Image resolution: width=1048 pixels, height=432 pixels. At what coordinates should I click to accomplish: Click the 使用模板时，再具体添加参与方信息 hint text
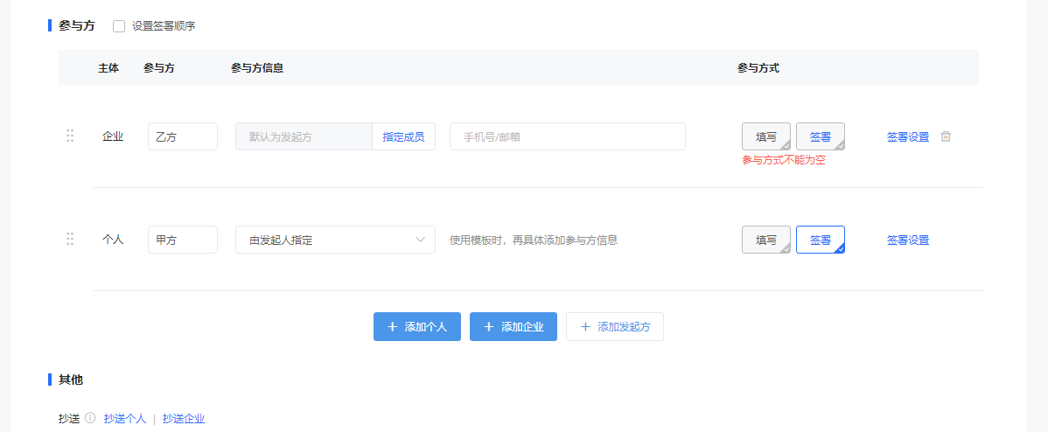pyautogui.click(x=534, y=240)
